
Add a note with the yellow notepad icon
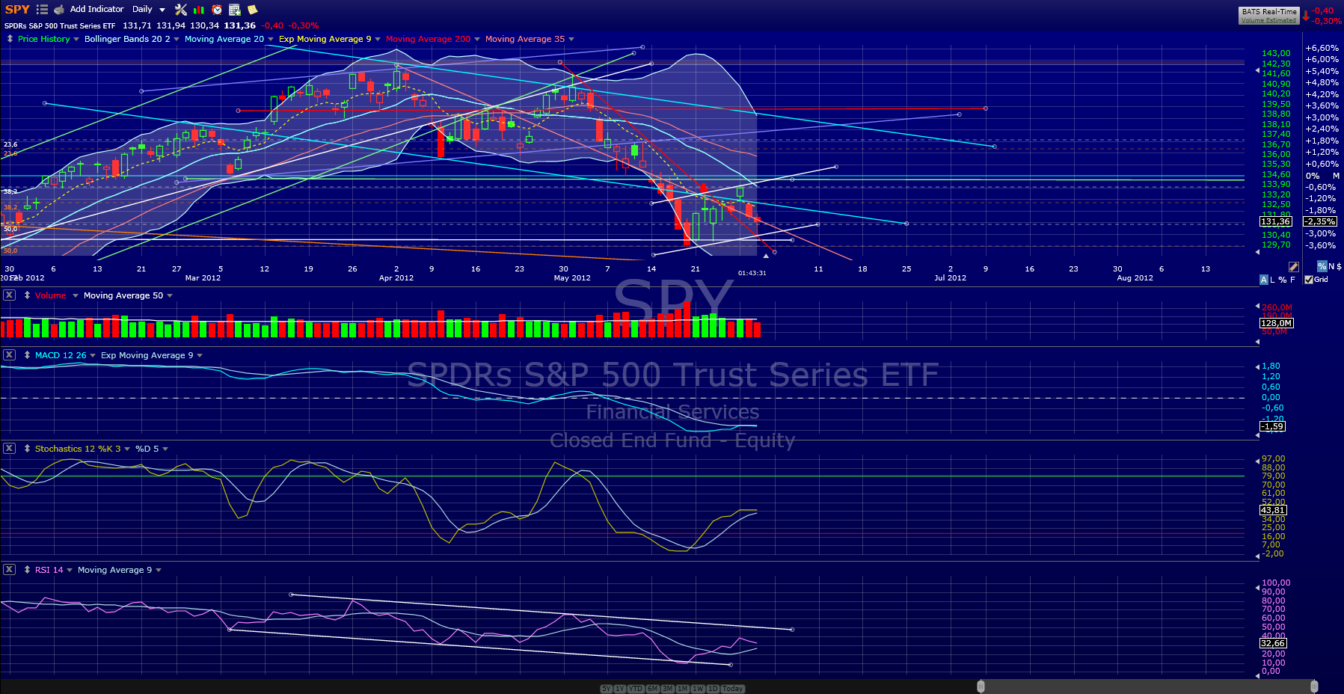(x=253, y=10)
